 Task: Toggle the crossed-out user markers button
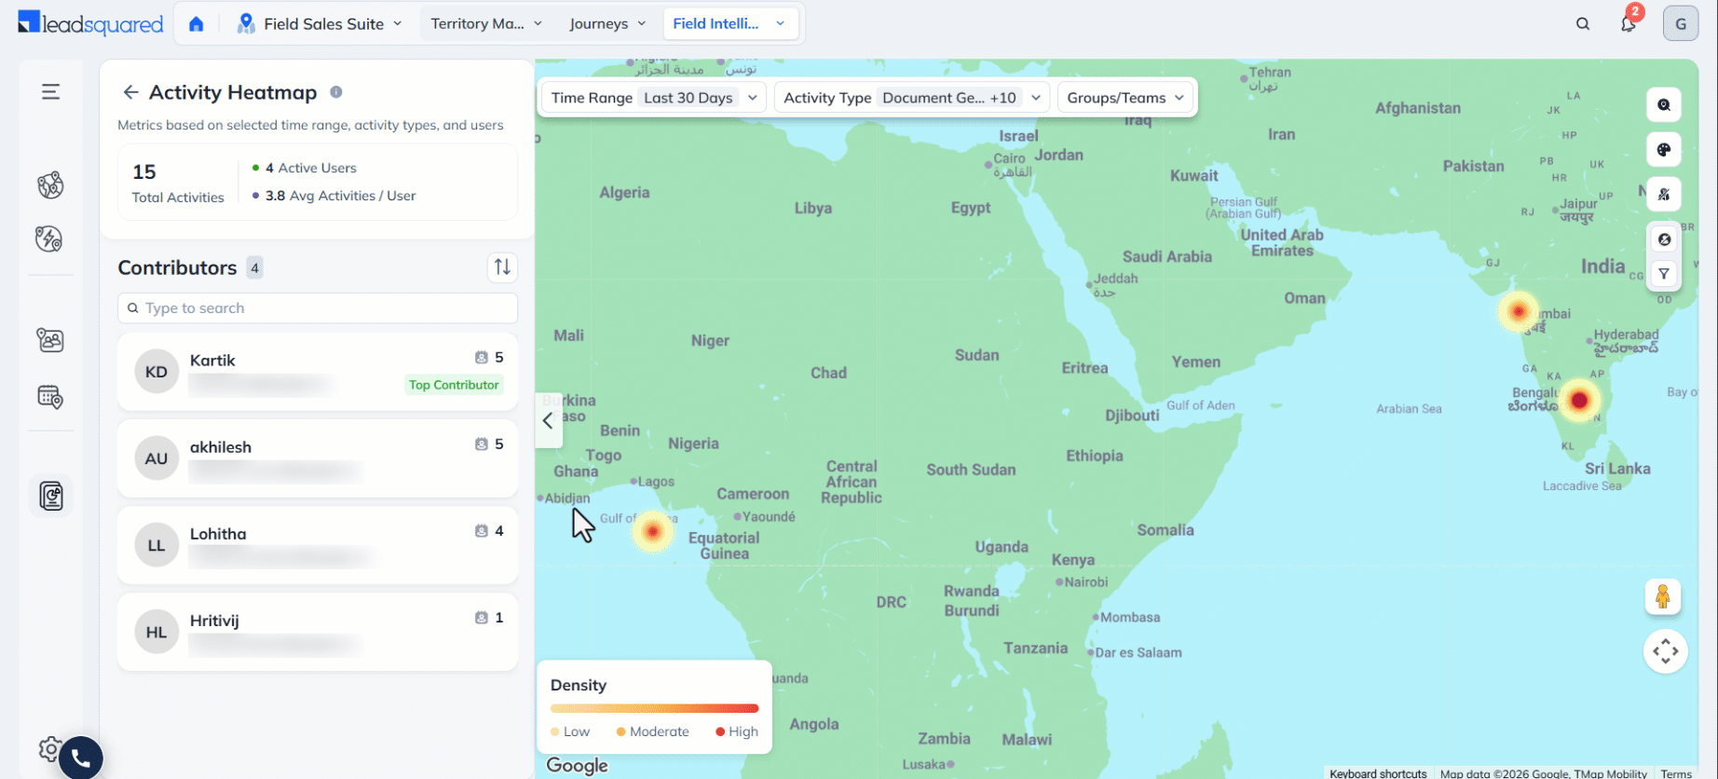point(1664,195)
